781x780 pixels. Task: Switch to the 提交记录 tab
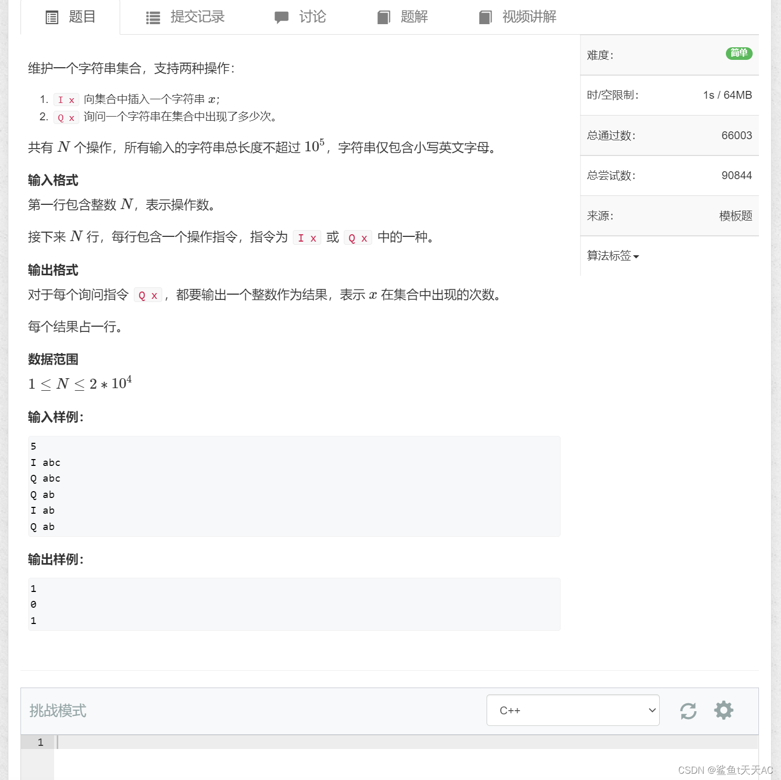coord(196,17)
